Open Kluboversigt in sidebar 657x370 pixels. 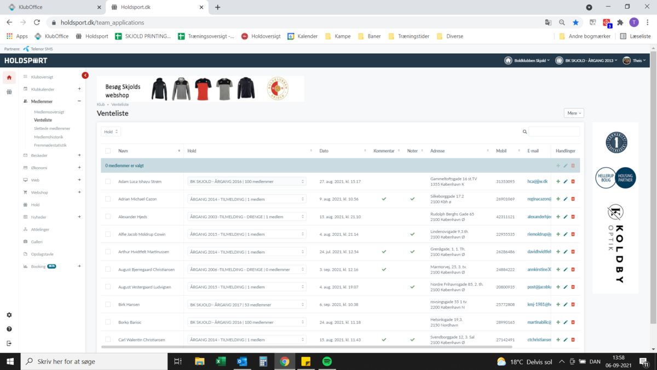pos(42,77)
